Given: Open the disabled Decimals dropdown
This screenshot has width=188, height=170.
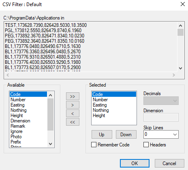Looking at the screenshot, I should [x=161, y=100].
